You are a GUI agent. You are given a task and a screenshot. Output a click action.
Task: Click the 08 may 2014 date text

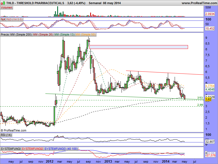(112, 3)
